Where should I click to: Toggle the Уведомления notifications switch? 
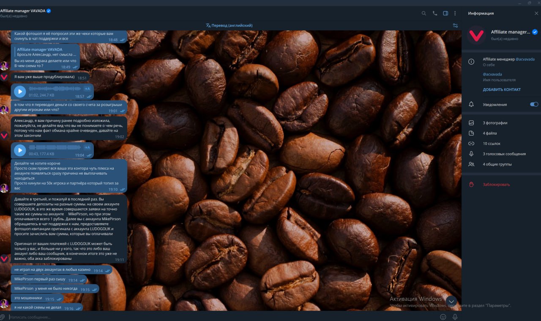[534, 104]
